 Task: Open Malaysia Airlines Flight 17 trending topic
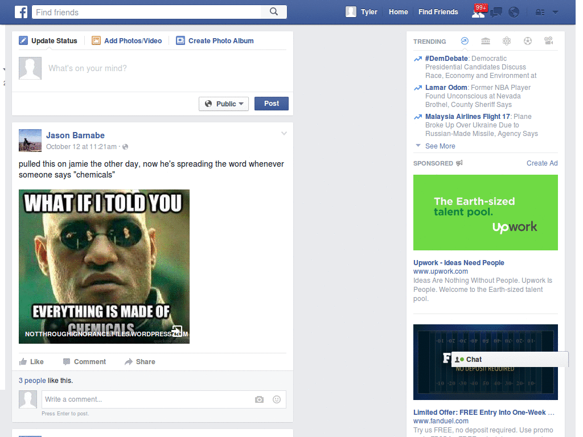click(467, 116)
